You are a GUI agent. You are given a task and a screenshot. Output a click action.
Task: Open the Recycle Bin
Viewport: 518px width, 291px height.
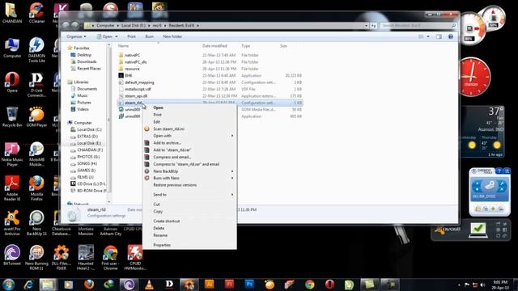[12, 116]
